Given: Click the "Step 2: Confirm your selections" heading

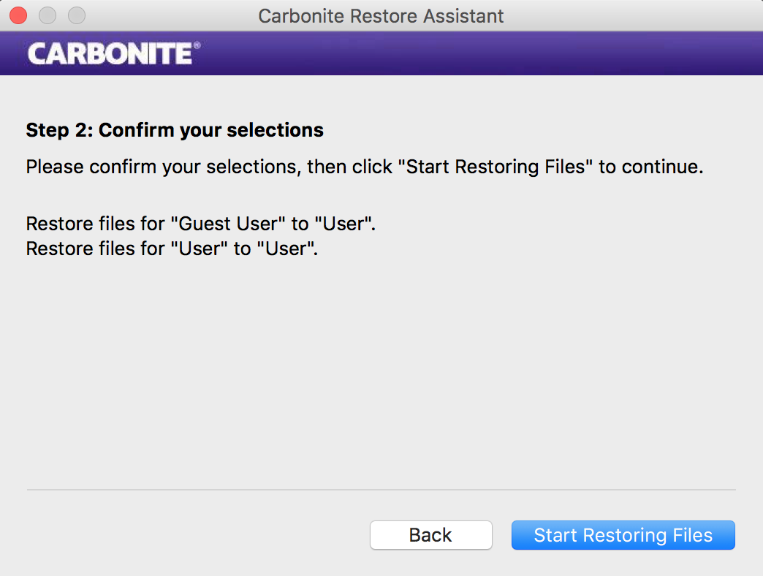Looking at the screenshot, I should coord(175,130).
